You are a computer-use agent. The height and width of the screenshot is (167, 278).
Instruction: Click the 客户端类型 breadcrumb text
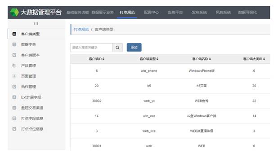[104, 29]
